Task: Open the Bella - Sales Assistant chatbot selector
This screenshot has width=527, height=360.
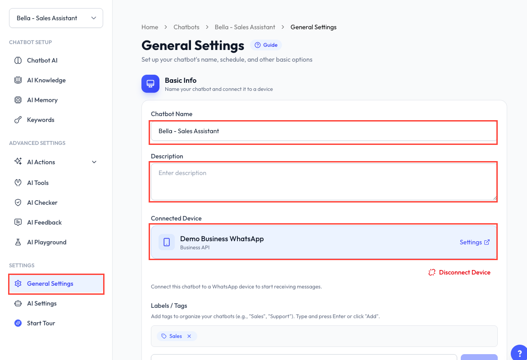Action: (x=56, y=18)
